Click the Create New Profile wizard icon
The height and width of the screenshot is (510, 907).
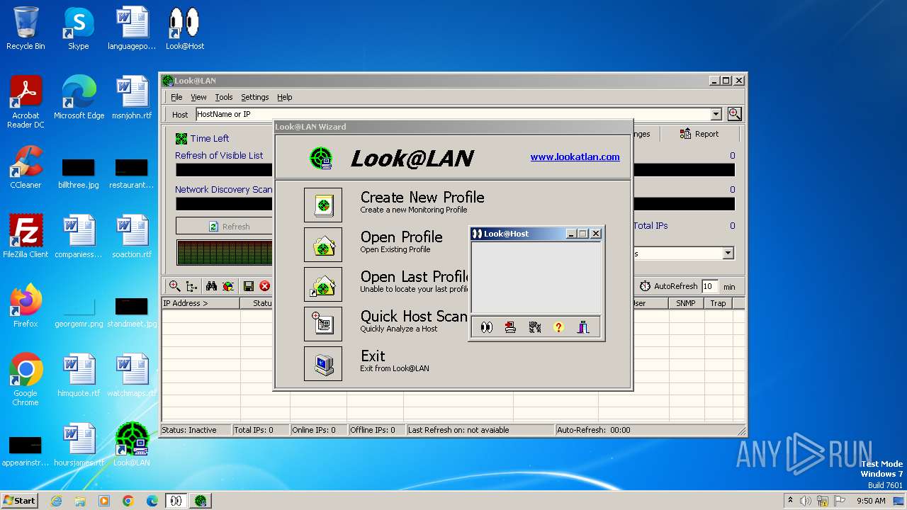(x=323, y=205)
